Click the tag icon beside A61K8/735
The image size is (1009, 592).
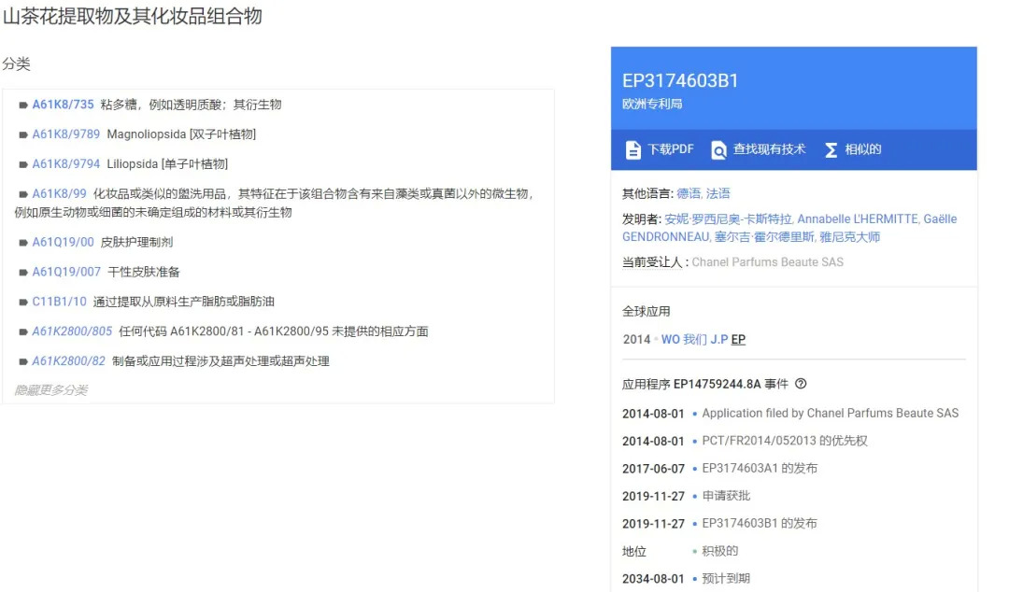[23, 105]
